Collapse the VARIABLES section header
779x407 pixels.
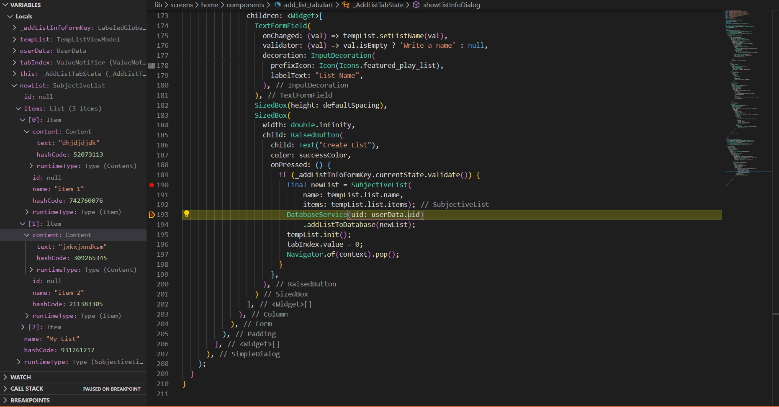pyautogui.click(x=25, y=5)
